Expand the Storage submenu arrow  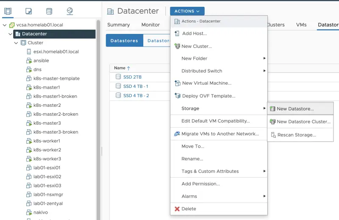(x=264, y=108)
